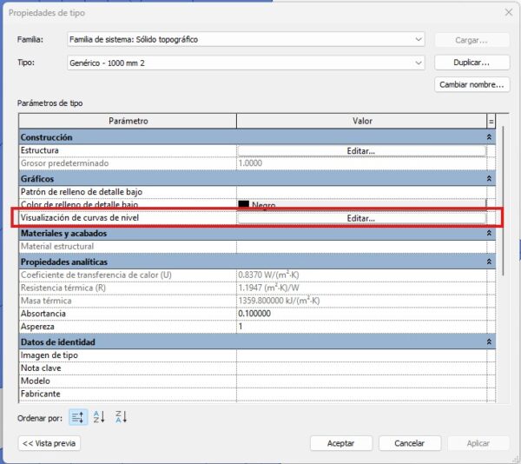Click the Duplicar button
This screenshot has width=521, height=464.
point(470,63)
